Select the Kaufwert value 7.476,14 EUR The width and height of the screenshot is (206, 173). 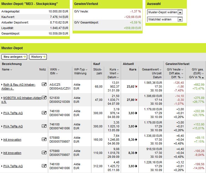[59, 17]
